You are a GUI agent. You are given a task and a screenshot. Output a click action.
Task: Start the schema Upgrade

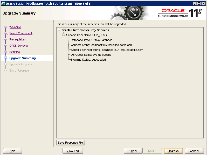(173, 151)
